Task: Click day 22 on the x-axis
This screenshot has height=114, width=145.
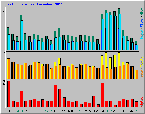Action: pos(98,111)
